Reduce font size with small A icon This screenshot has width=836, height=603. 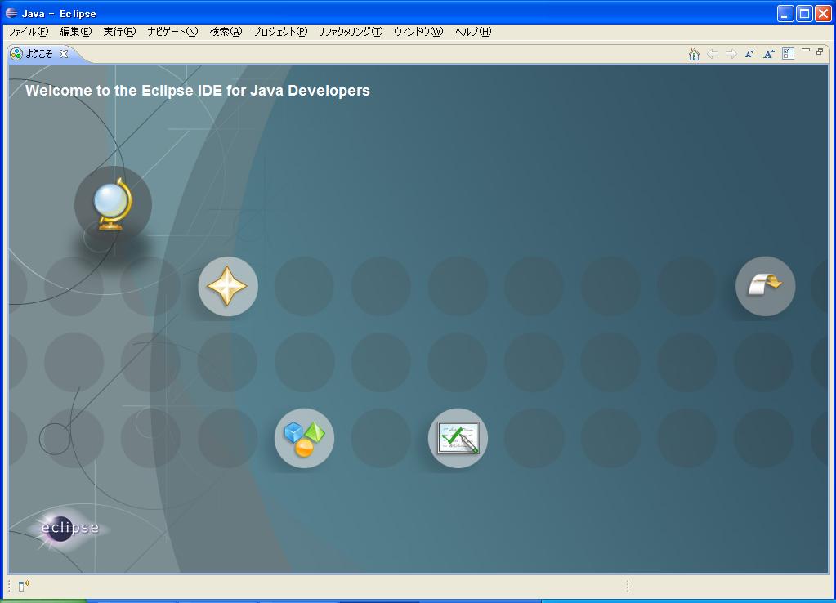point(749,54)
